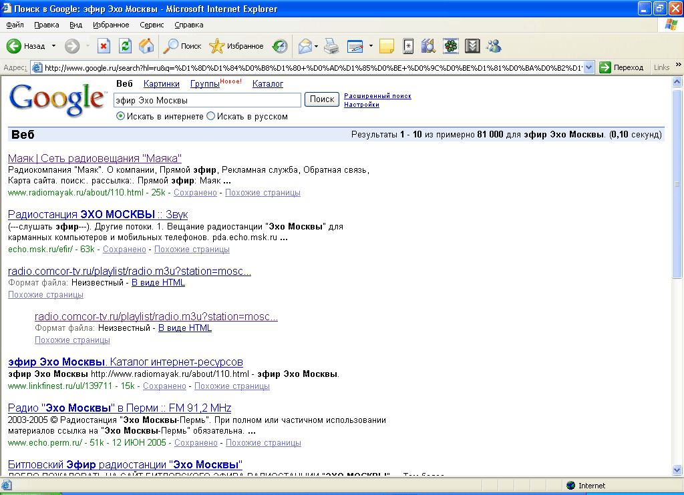684x495 pixels.
Task: Click the vertical scrollbar thumb
Action: click(677, 184)
